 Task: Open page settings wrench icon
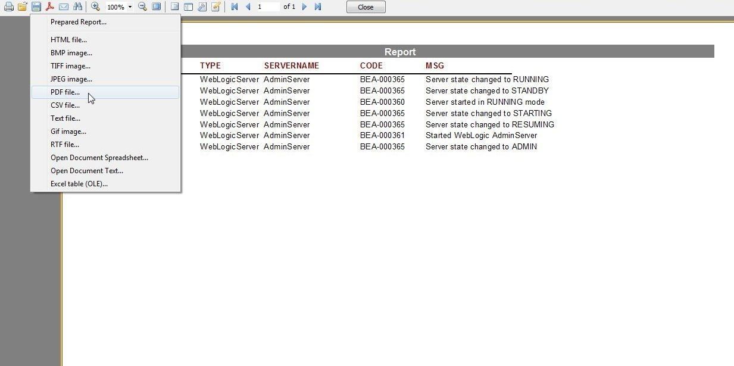202,7
